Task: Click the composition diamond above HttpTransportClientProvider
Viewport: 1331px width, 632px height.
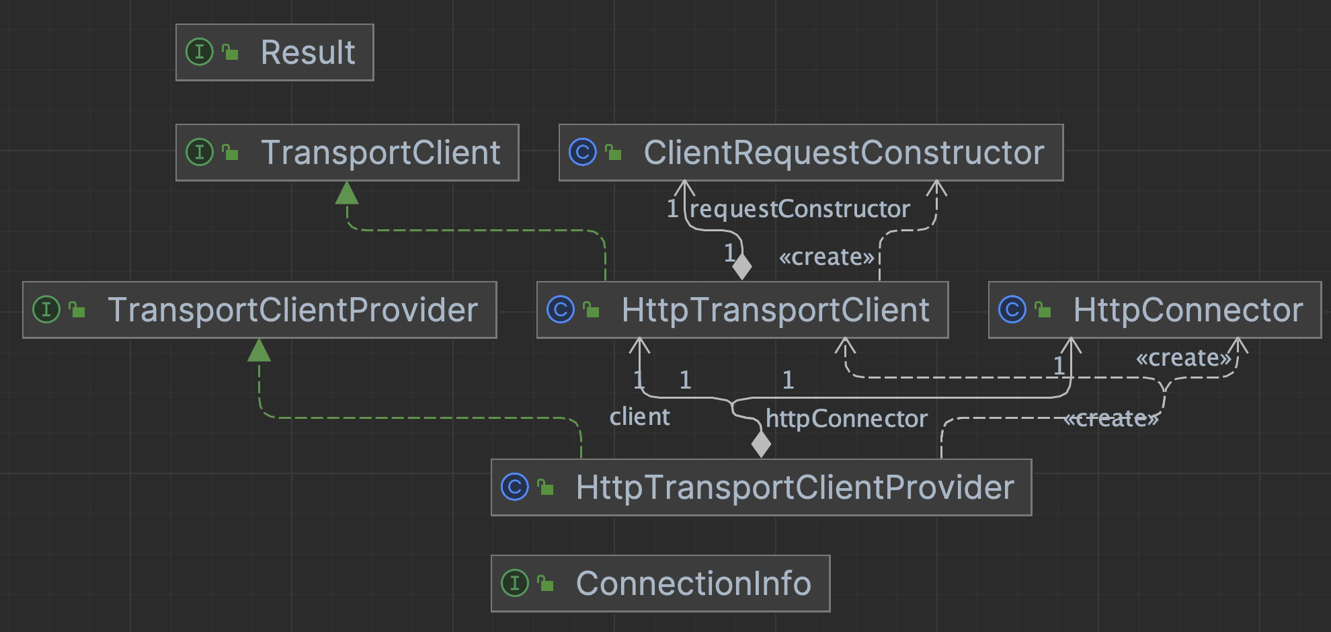Action: (761, 444)
